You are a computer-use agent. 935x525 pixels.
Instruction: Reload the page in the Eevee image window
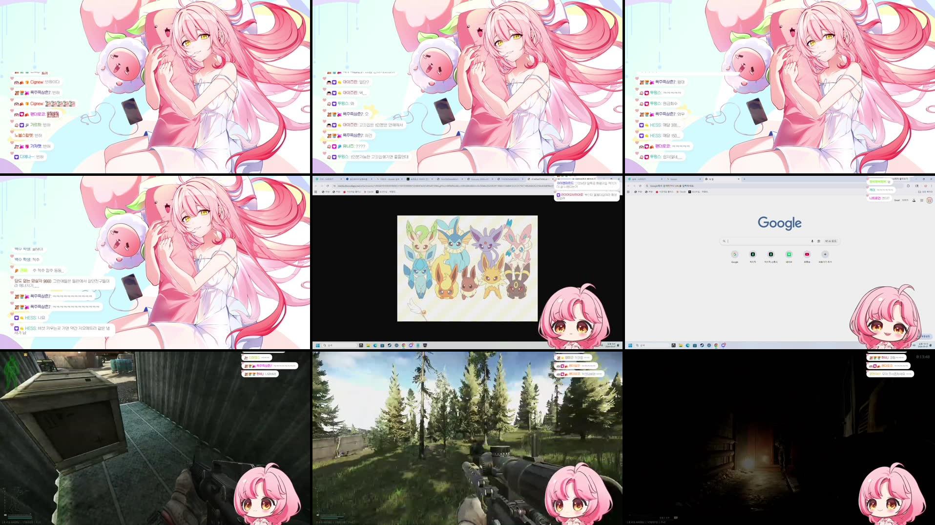328,186
